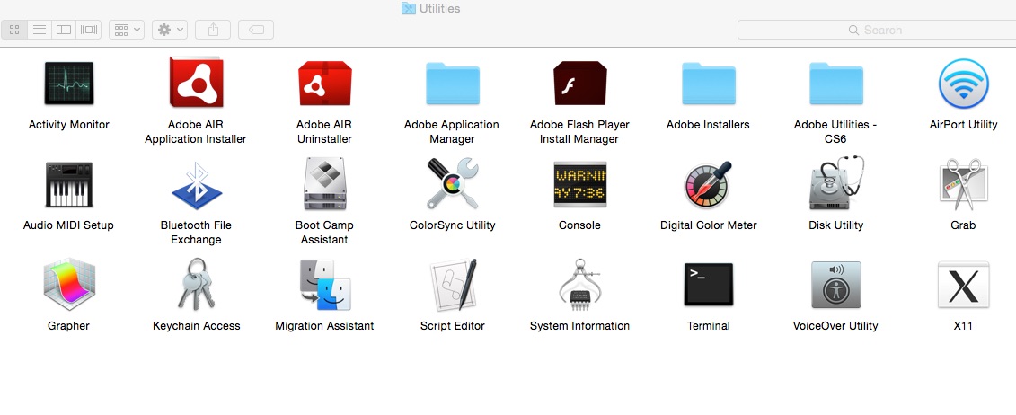Viewport: 1016px width, 415px height.
Task: Select the Grab scissors icon
Action: tap(964, 184)
